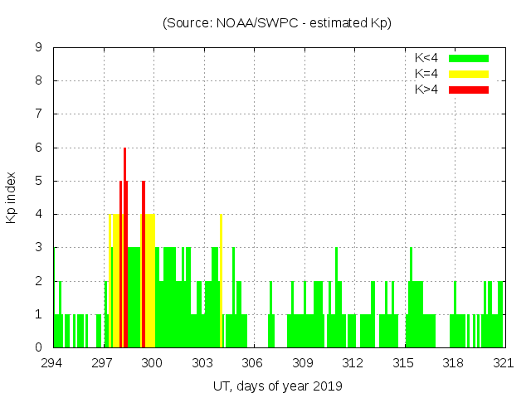Select the x-axis tick label 306

click(x=253, y=362)
